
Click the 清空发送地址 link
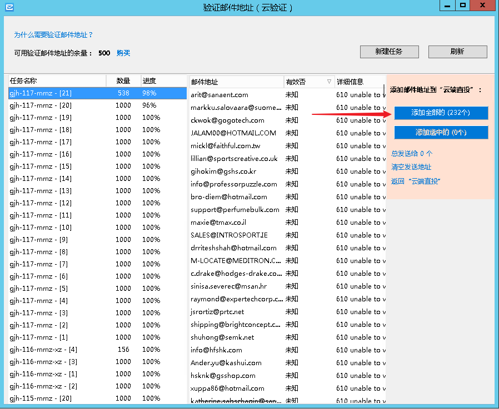coord(411,167)
